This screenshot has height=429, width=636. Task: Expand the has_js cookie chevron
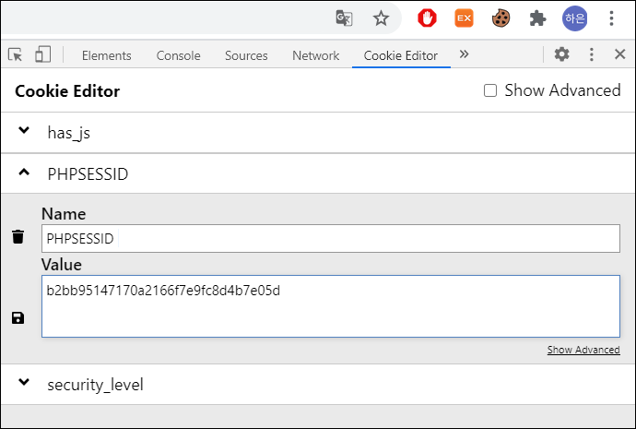pyautogui.click(x=24, y=130)
